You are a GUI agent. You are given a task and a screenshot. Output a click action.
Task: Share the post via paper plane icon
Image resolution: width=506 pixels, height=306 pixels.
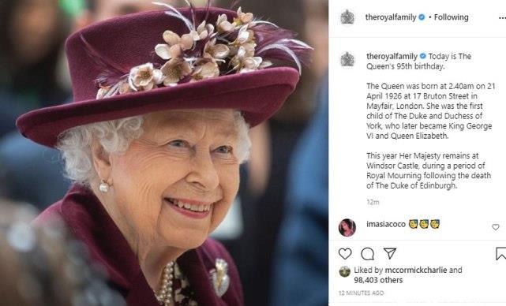tap(390, 253)
